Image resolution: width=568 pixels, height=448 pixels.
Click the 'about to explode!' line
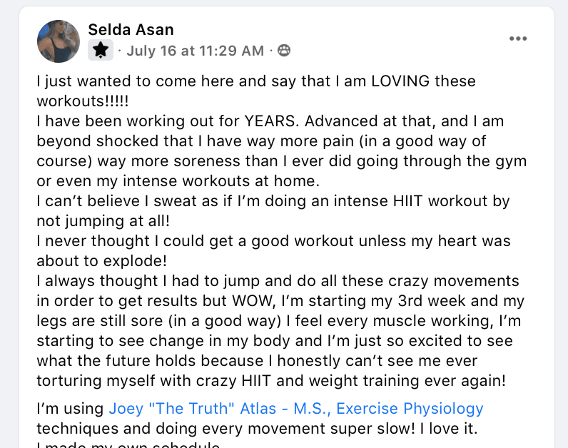pyautogui.click(x=102, y=261)
